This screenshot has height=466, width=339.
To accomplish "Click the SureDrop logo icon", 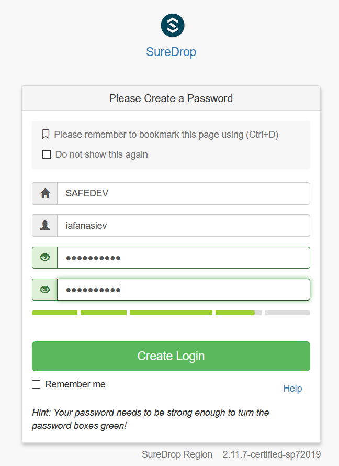I will point(173,26).
